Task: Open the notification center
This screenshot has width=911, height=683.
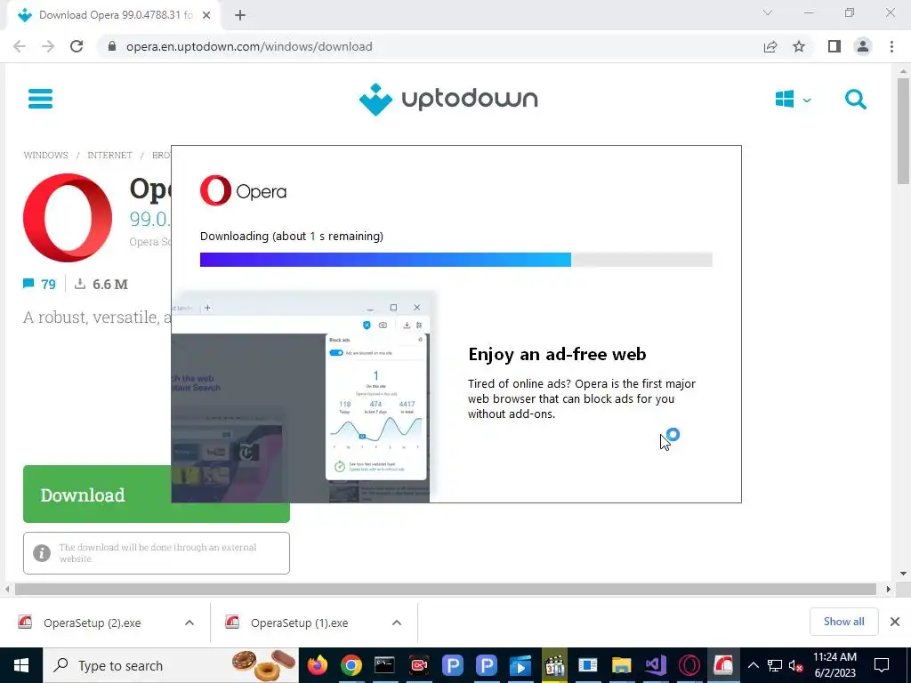Action: tap(882, 665)
